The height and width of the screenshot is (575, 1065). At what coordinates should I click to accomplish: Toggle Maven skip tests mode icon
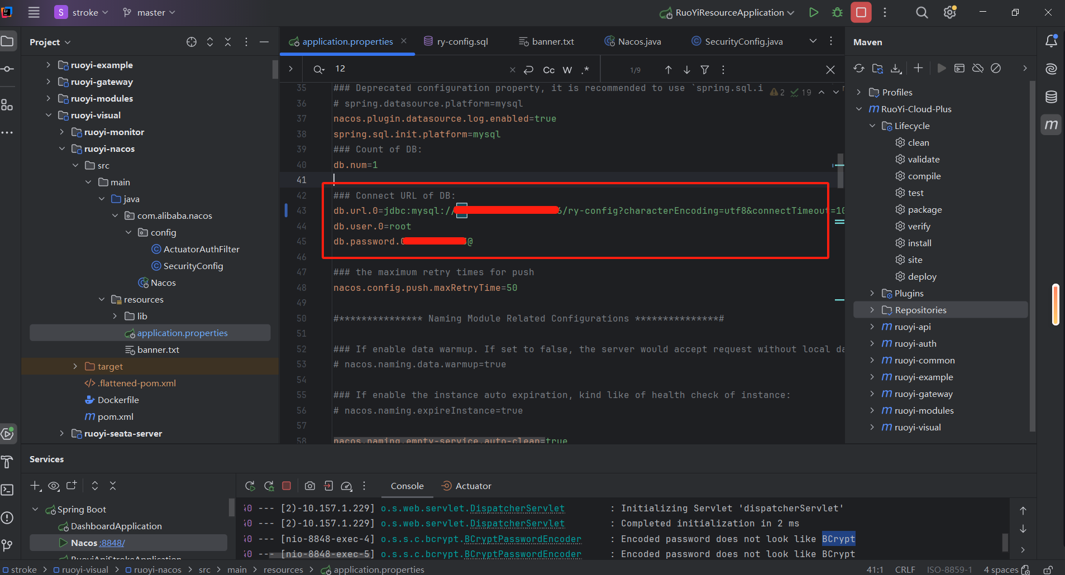point(996,68)
